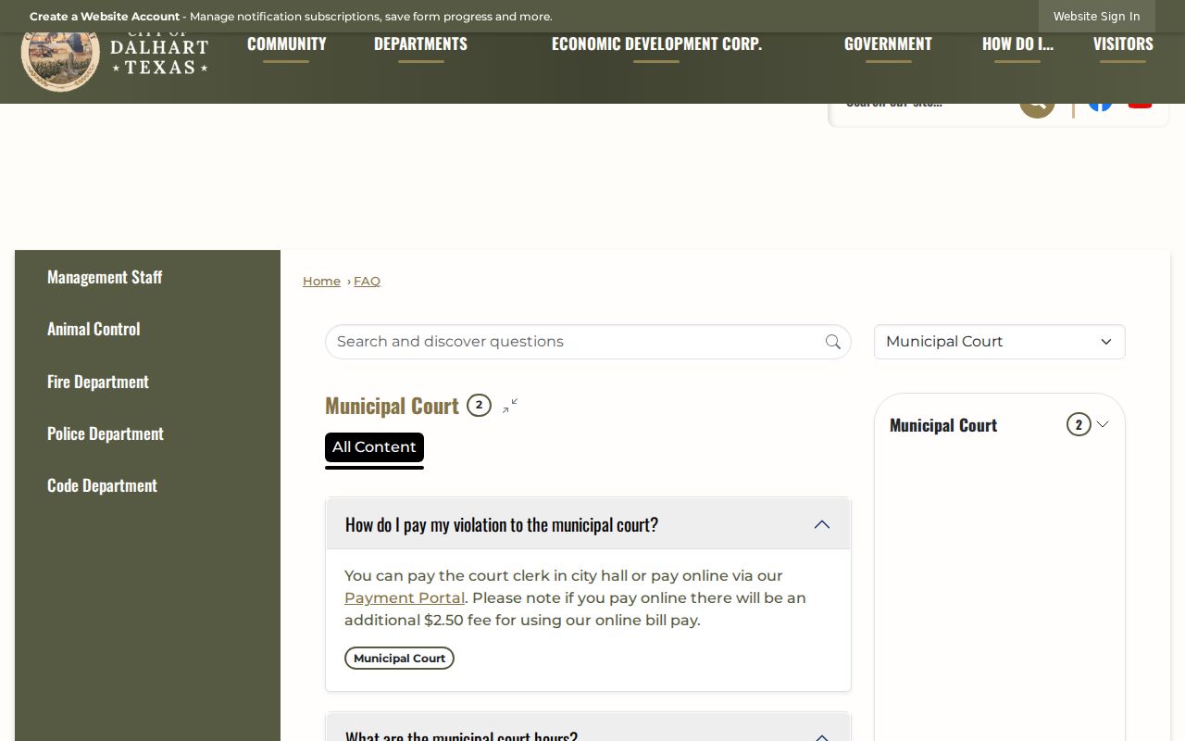Open the Community menu

tap(287, 44)
